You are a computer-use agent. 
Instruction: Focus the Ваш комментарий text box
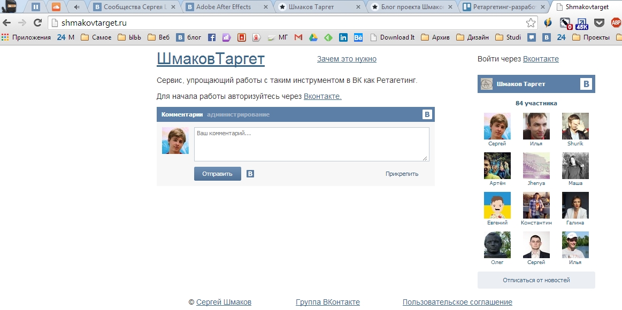click(x=311, y=144)
